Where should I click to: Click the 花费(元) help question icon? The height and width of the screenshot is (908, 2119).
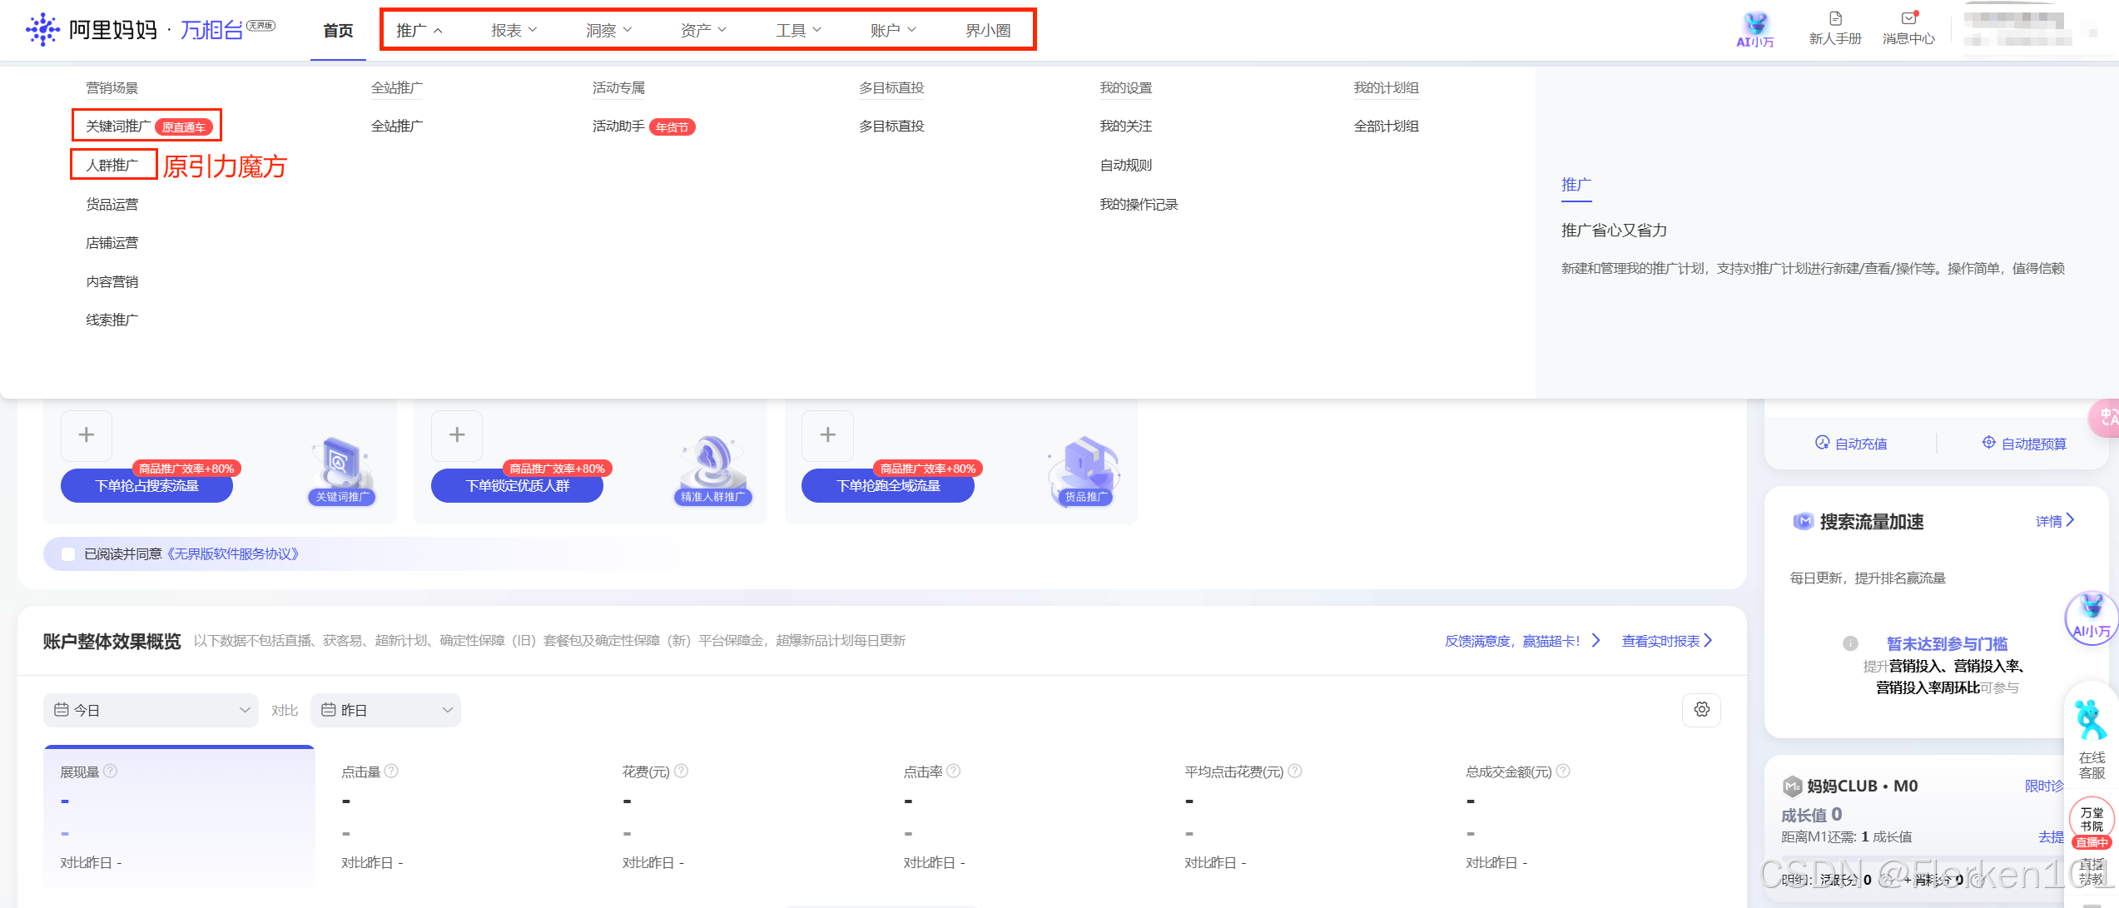coord(681,772)
